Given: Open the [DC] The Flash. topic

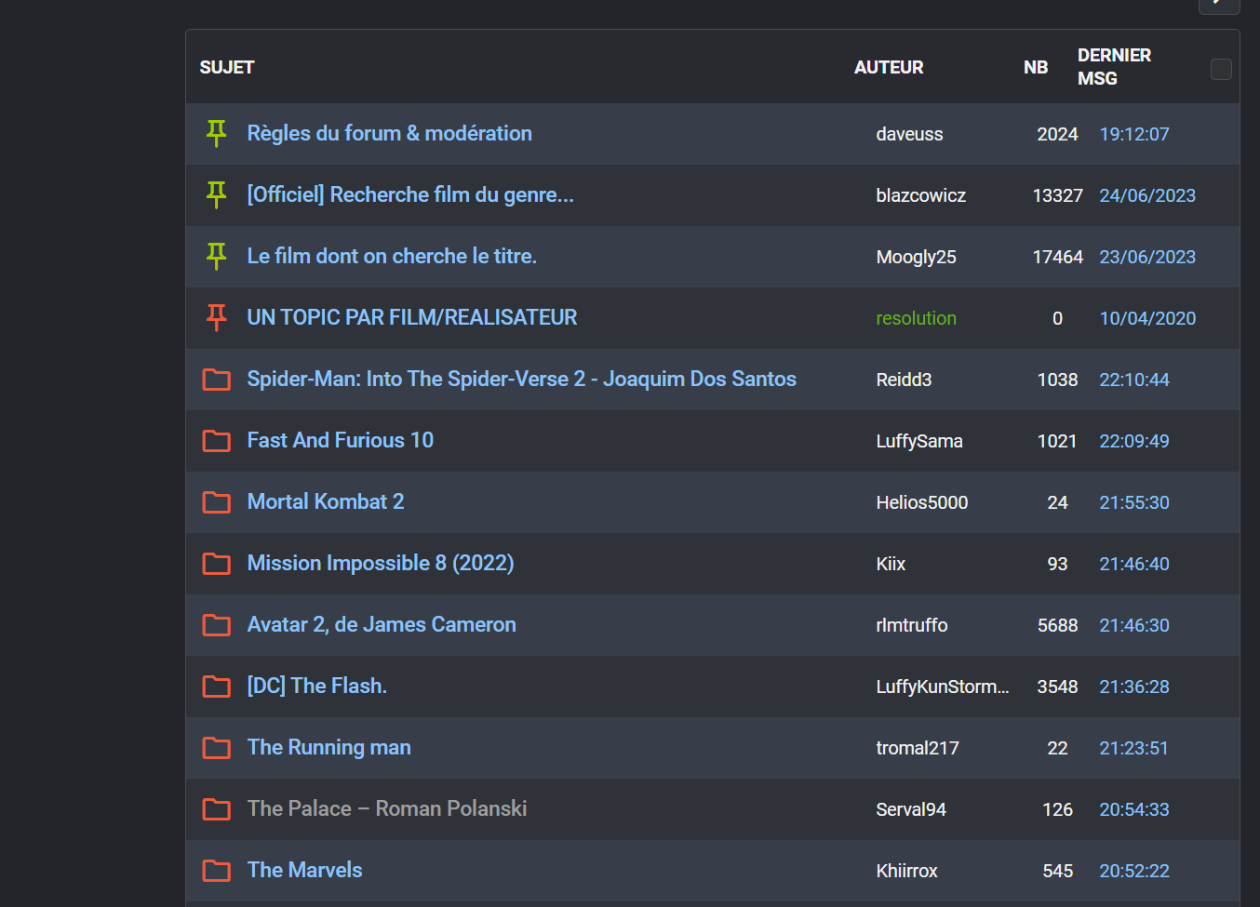Looking at the screenshot, I should coord(316,687).
